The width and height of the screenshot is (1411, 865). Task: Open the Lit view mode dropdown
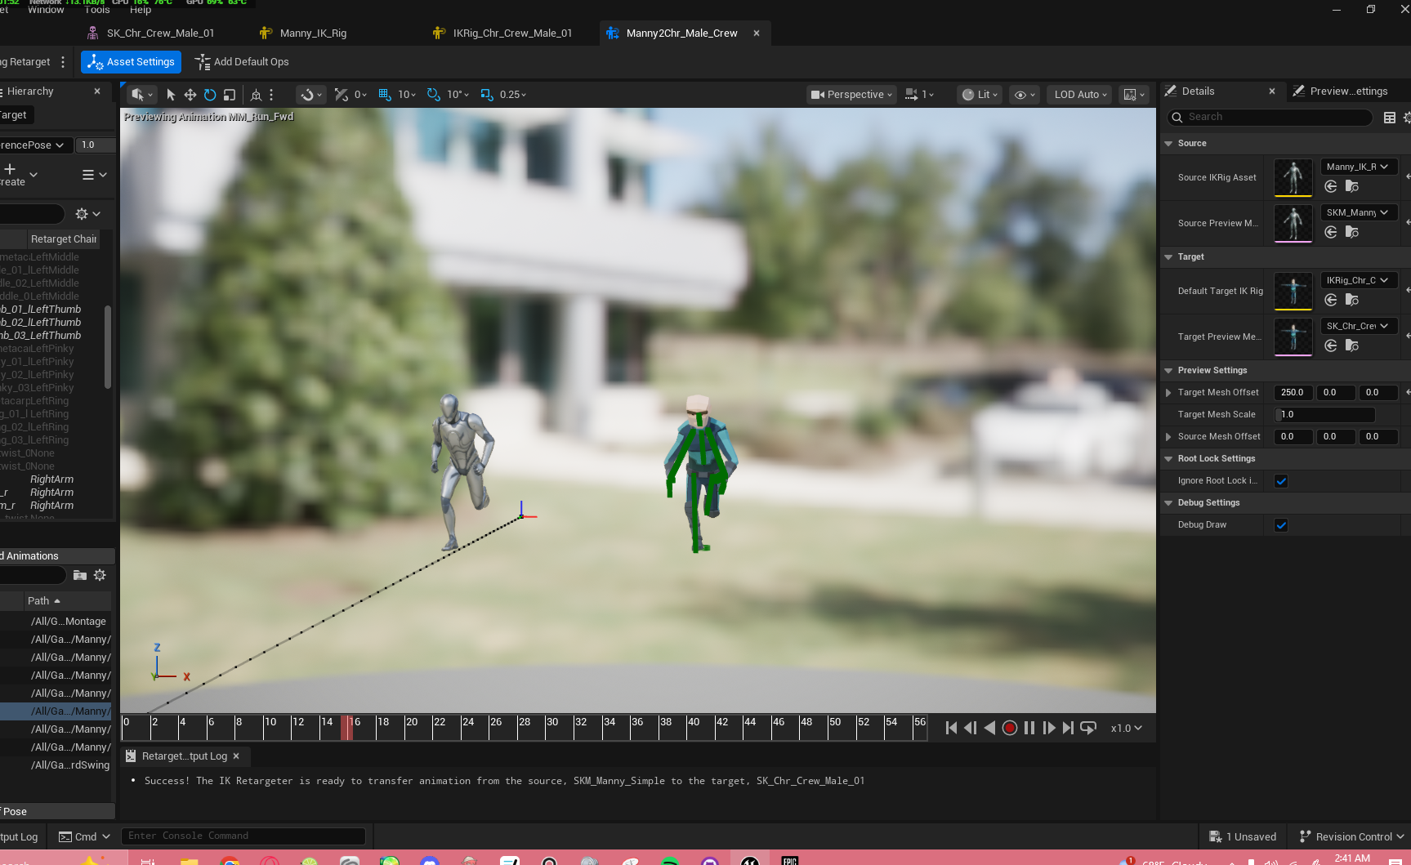980,95
